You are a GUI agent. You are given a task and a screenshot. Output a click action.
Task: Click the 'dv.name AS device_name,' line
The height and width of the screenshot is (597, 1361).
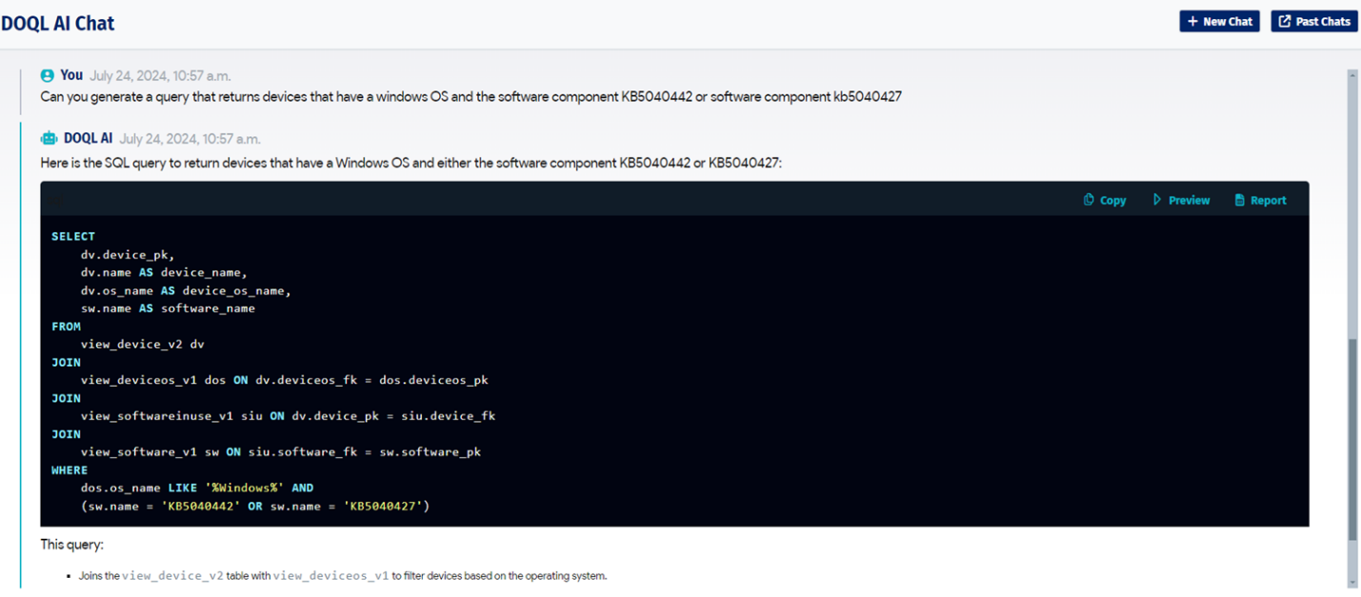point(164,272)
